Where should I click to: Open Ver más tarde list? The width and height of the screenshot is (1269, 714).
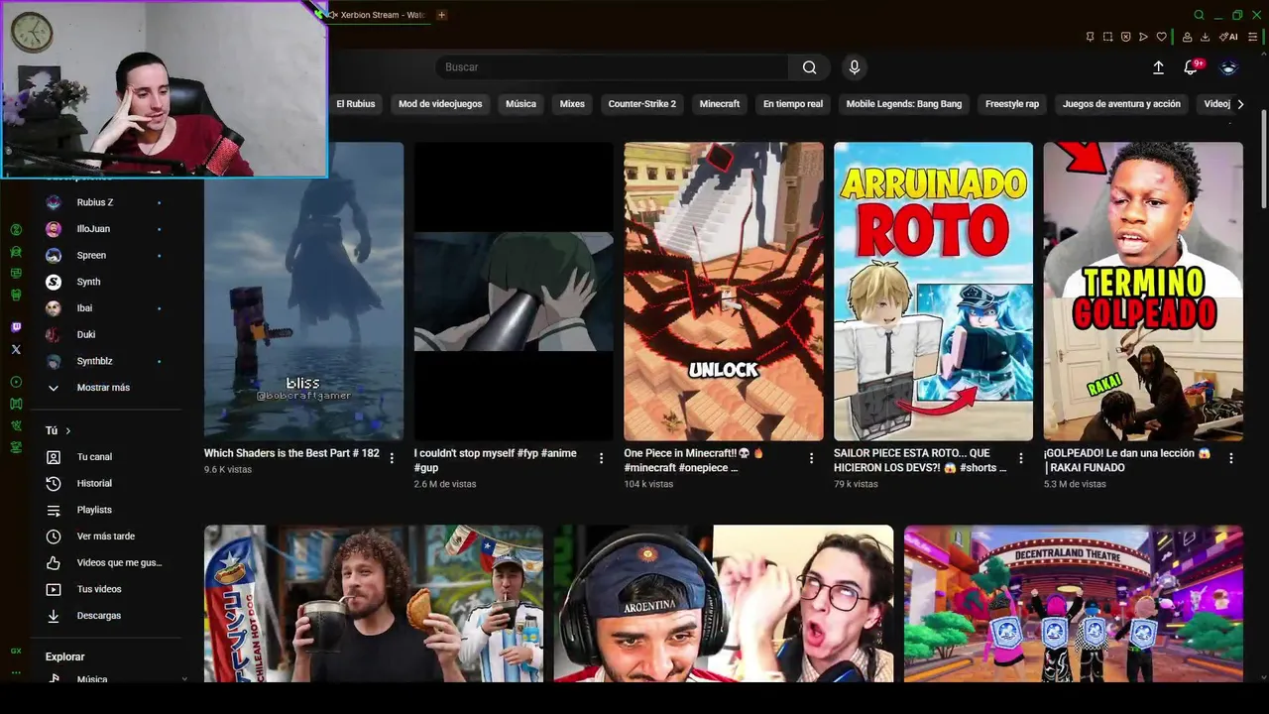[x=107, y=536]
